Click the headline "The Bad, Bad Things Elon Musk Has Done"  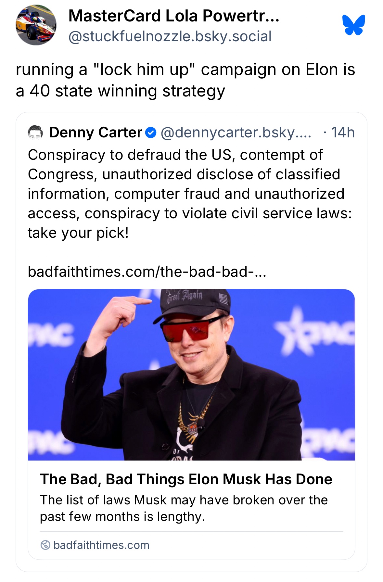[x=186, y=479]
